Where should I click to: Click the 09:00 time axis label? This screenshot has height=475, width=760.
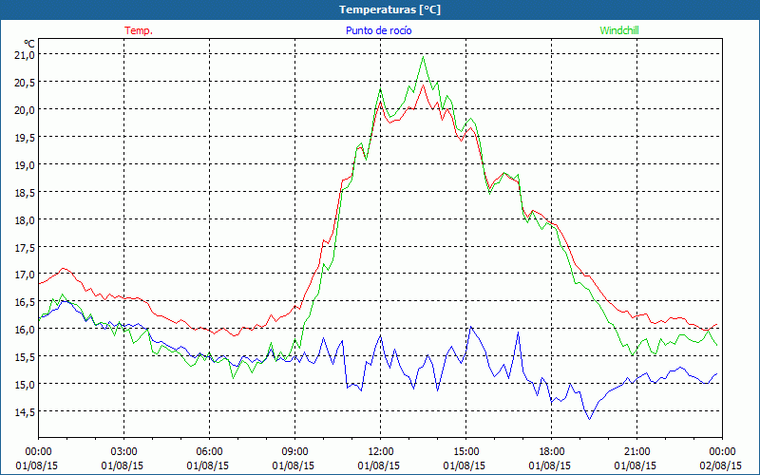pos(294,452)
